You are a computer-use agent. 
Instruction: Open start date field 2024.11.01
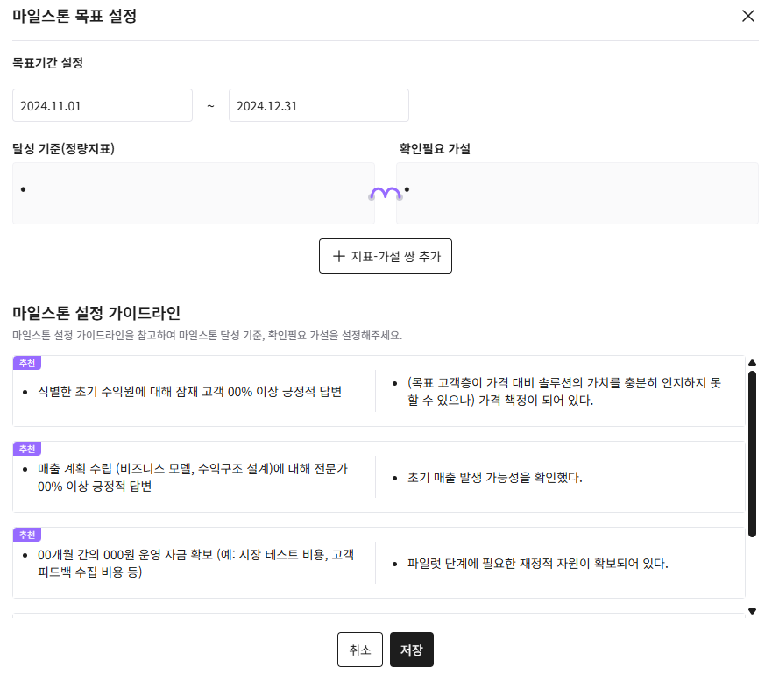click(x=103, y=105)
